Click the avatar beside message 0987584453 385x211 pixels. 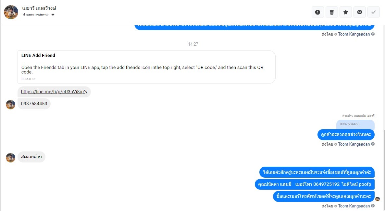(11, 105)
